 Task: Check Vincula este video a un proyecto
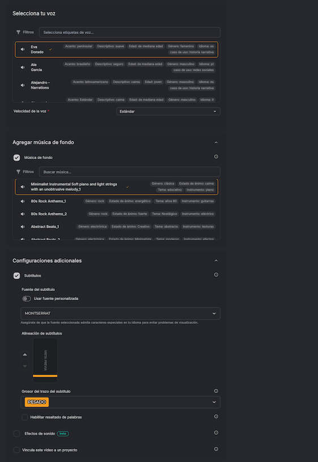(17, 450)
